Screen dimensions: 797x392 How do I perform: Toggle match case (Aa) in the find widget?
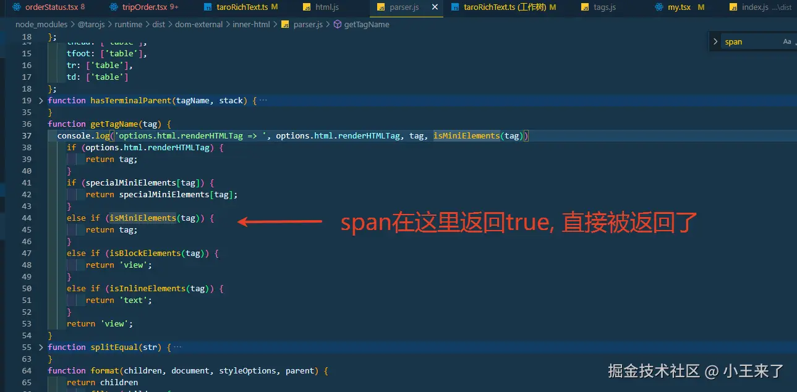(x=786, y=41)
